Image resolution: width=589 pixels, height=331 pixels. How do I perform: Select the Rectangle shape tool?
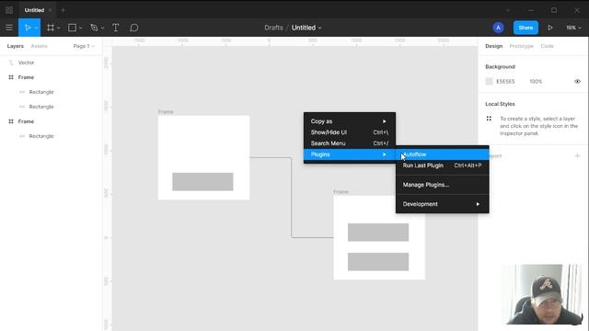[72, 28]
